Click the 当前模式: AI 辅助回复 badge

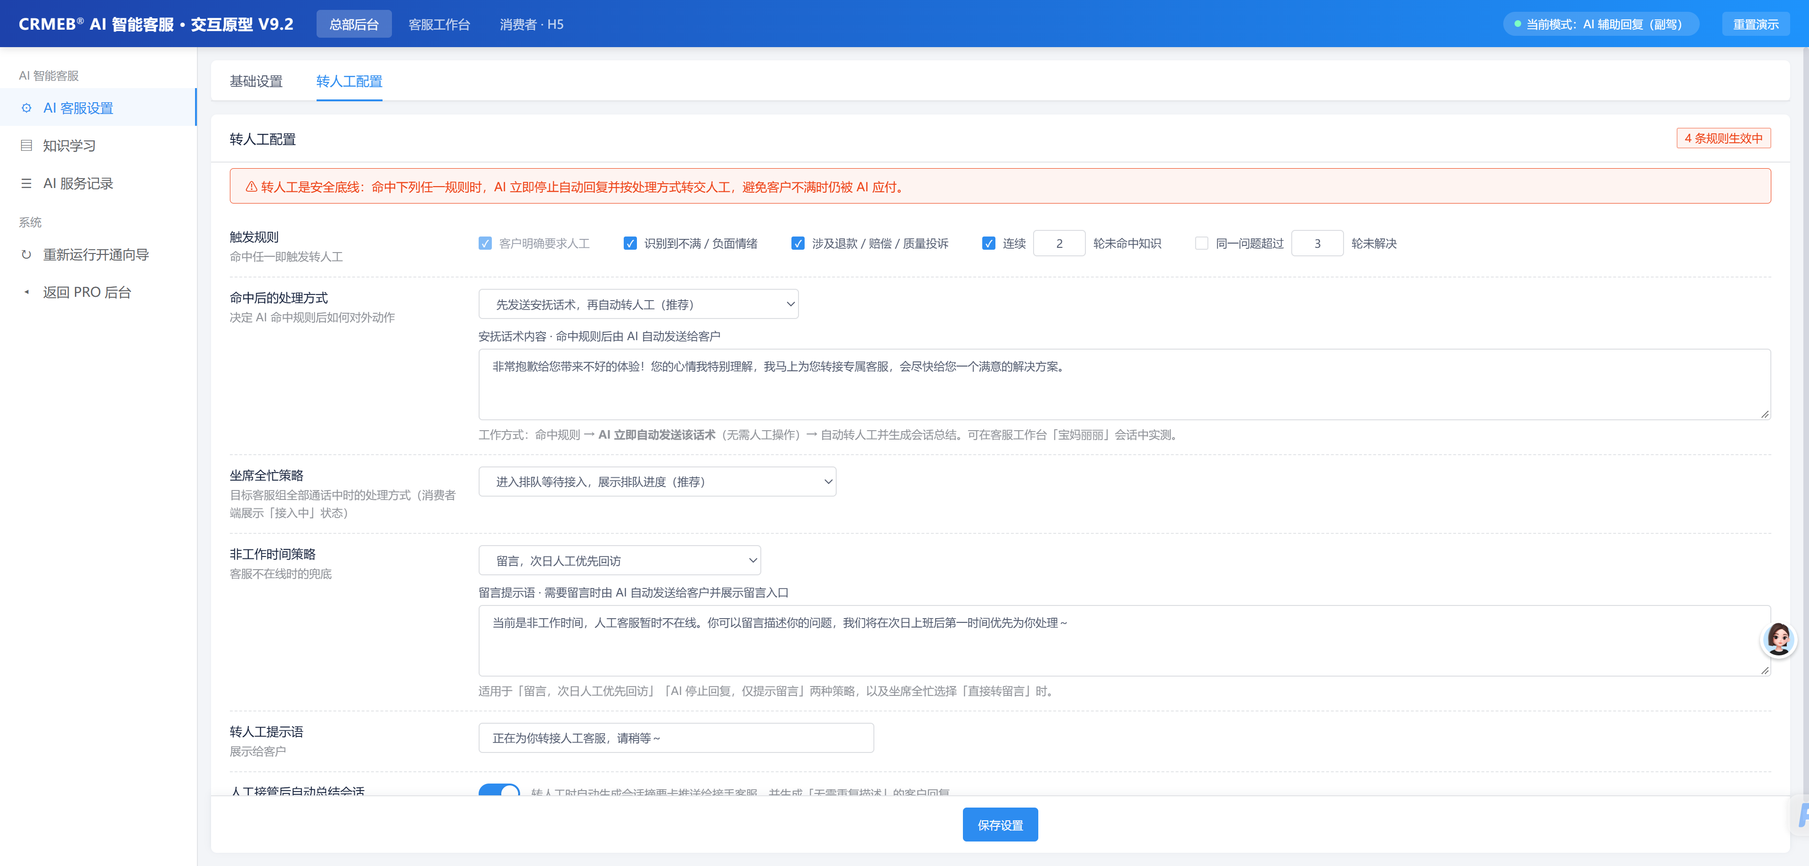(x=1600, y=24)
